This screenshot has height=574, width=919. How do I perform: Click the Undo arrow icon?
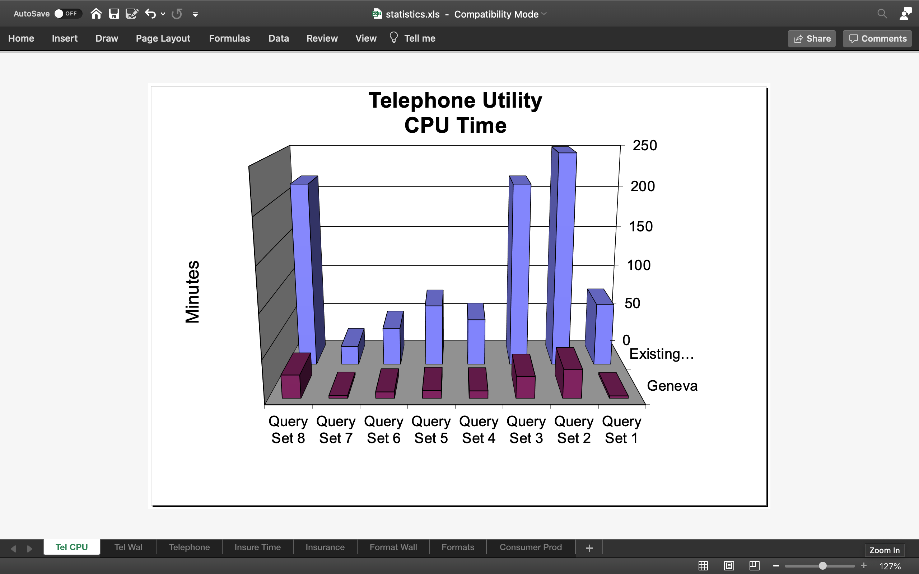point(150,14)
